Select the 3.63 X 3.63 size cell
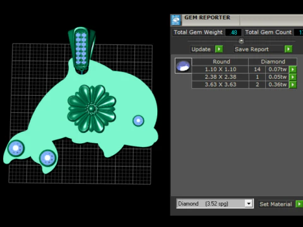303x227 pixels. coord(220,84)
